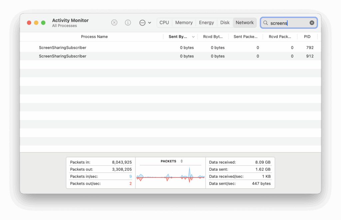Image resolution: width=341 pixels, height=220 pixels.
Task: Enter full screen with the green button
Action: (x=43, y=23)
